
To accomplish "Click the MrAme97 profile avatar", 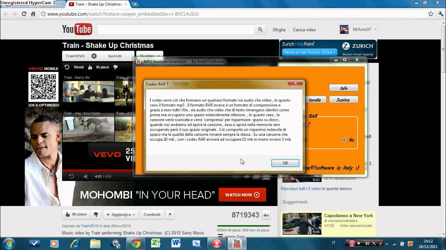I will click(344, 30).
